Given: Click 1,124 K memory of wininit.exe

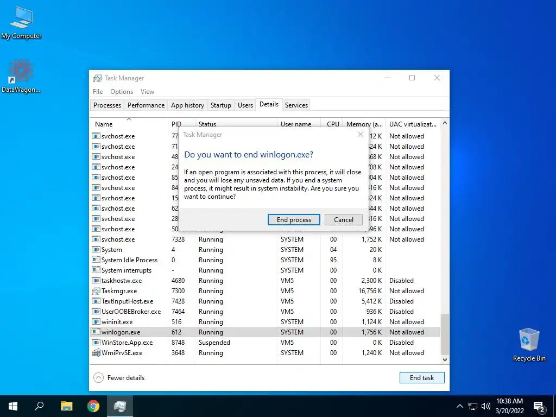Looking at the screenshot, I should (371, 322).
